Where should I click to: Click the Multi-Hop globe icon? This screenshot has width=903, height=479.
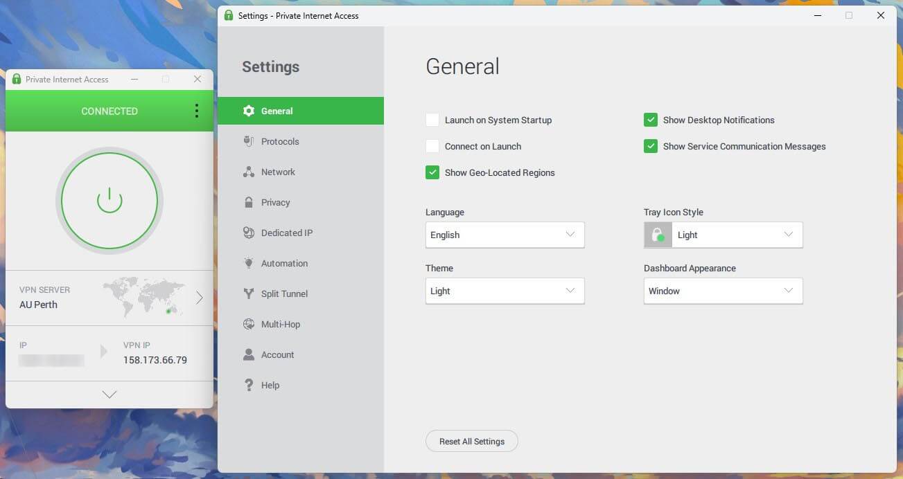click(x=249, y=324)
